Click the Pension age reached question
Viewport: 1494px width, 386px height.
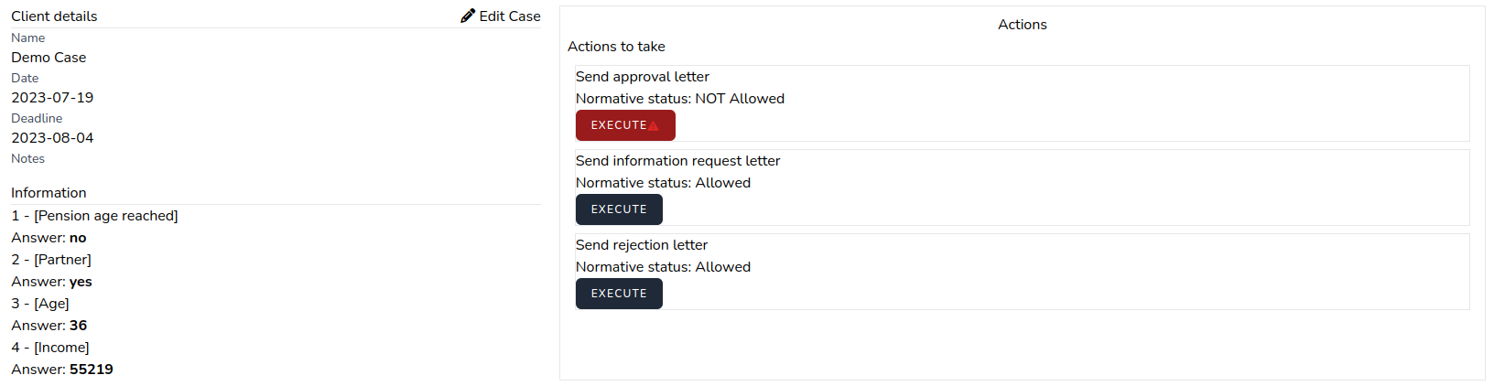[x=105, y=216]
